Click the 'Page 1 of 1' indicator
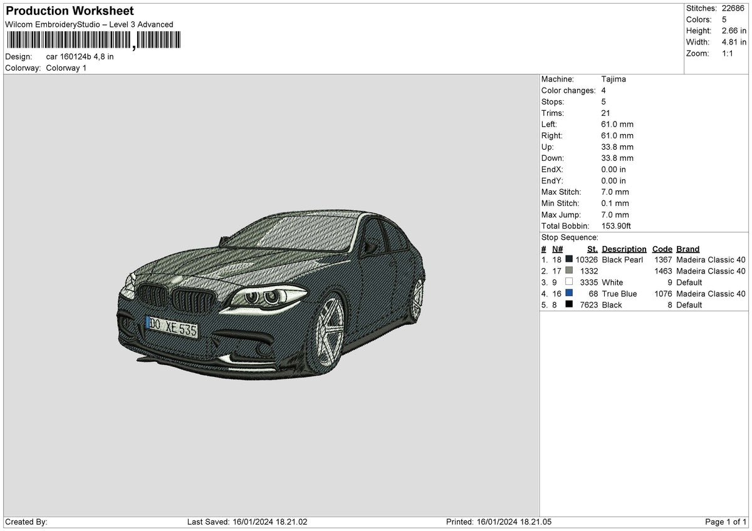This screenshot has height=531, width=752. (726, 522)
